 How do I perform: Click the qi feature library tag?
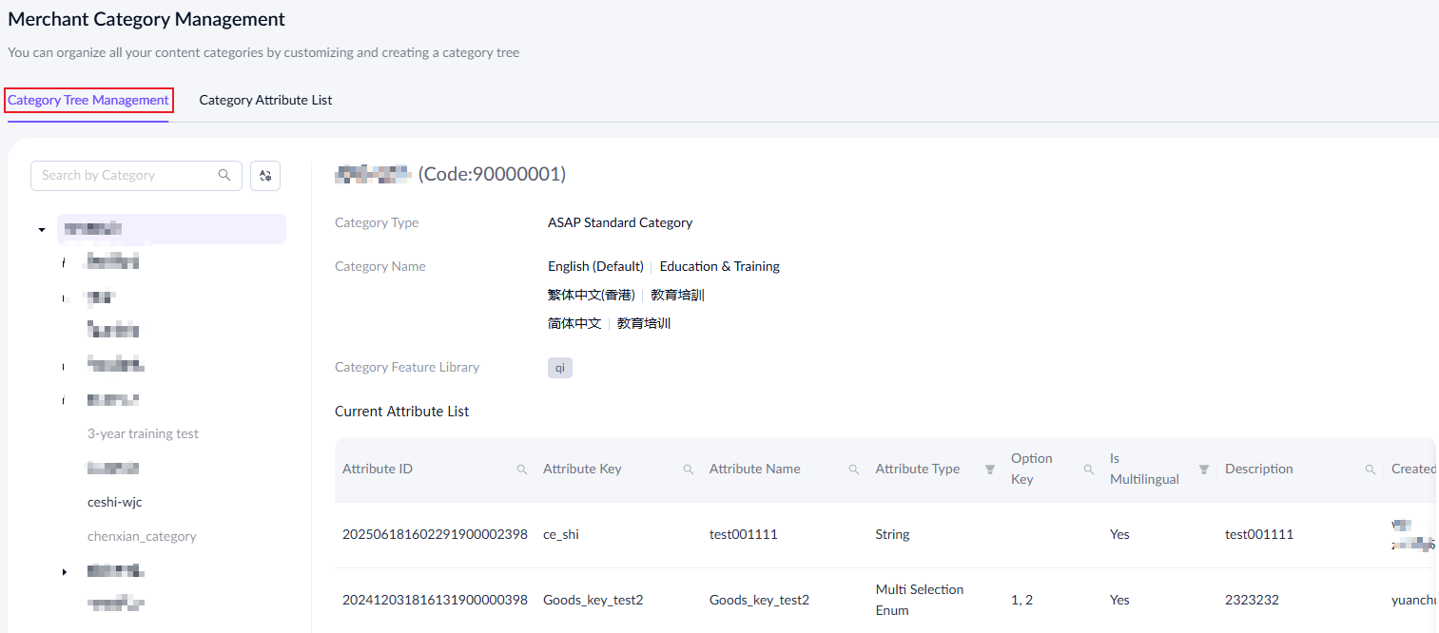click(559, 368)
